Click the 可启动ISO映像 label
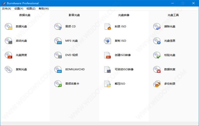Screen dimensions: 199x126 point(124,69)
